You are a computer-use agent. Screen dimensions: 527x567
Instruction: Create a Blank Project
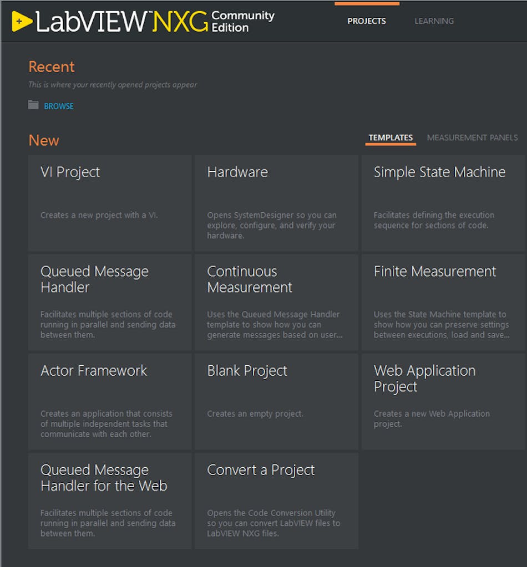[276, 401]
